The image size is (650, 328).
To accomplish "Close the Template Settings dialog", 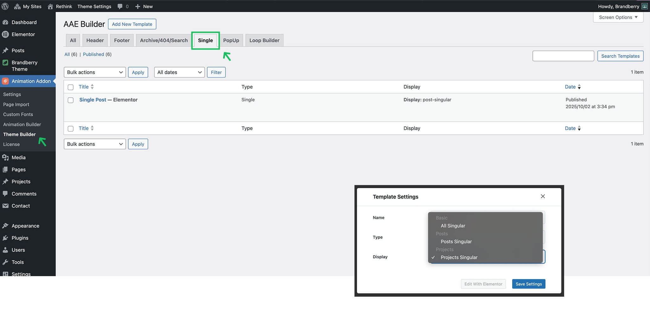I will pos(543,196).
